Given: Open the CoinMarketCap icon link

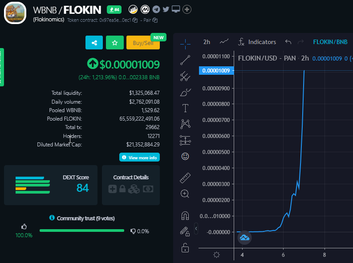Looking at the screenshot, I should point(145,9).
